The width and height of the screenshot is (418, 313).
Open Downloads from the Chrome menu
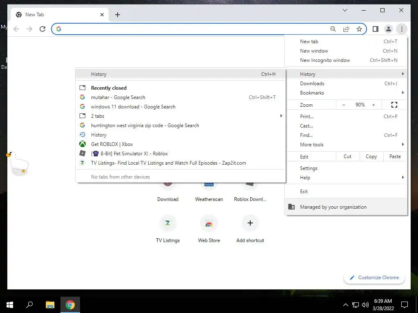click(x=346, y=83)
